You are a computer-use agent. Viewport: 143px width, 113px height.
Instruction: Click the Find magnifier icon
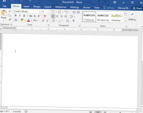point(132,14)
